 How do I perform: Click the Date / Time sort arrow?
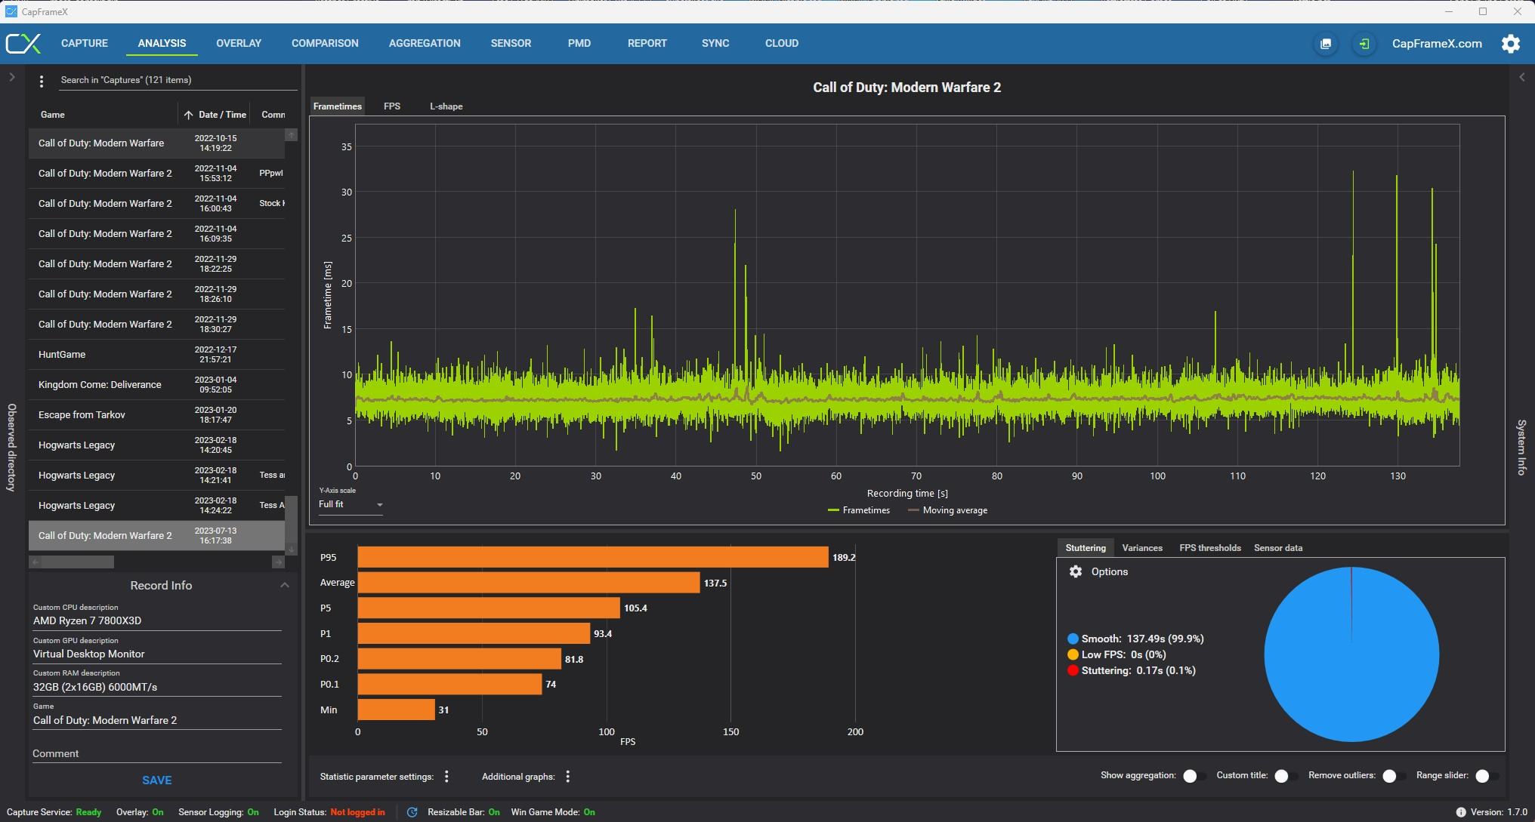pyautogui.click(x=188, y=115)
